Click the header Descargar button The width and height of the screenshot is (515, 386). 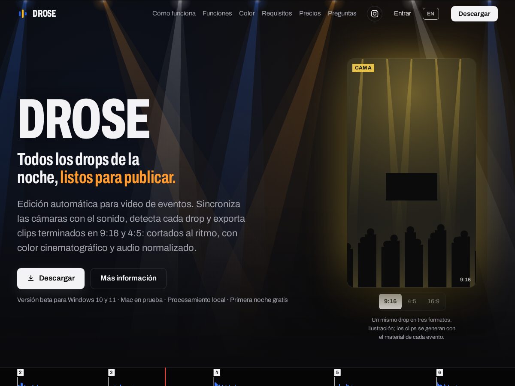(x=474, y=14)
